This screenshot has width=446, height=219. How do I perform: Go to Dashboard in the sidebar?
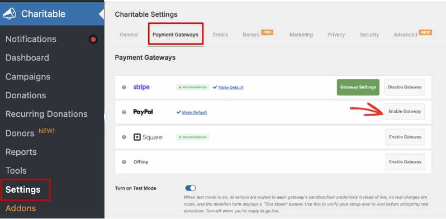point(27,58)
